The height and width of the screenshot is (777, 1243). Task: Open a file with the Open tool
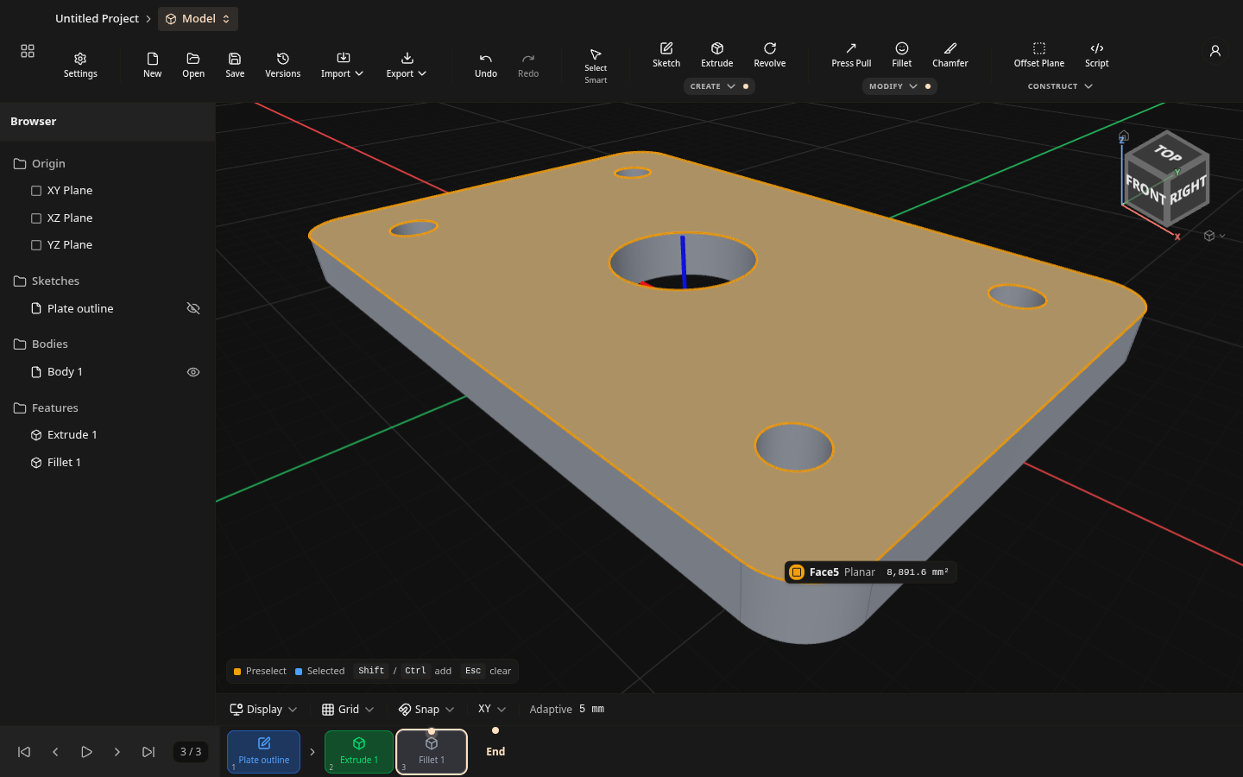(x=193, y=65)
